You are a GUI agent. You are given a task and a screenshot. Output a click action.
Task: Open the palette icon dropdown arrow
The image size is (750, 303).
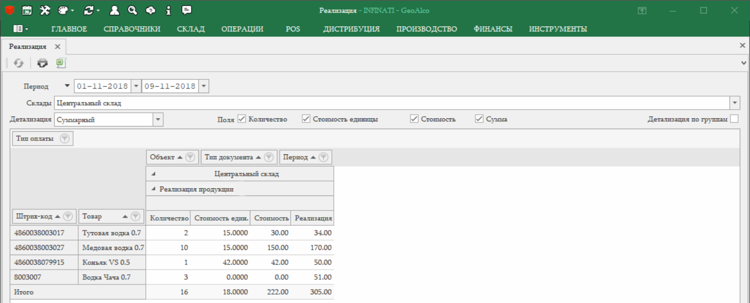click(73, 10)
